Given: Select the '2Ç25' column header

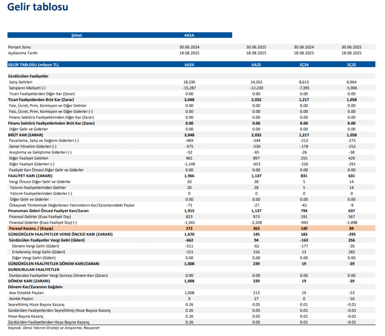Looking at the screenshot, I should tap(352, 65).
